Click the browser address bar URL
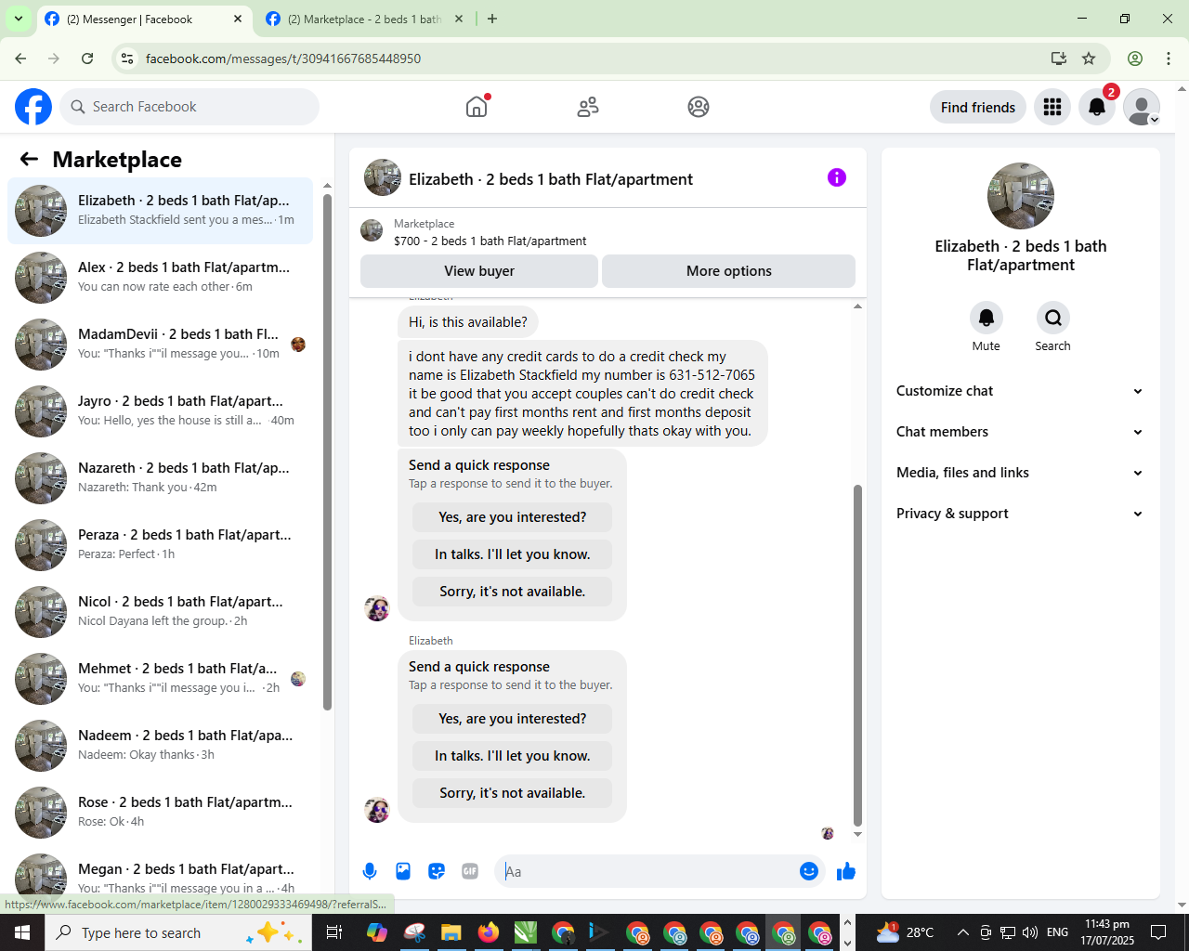 click(283, 59)
